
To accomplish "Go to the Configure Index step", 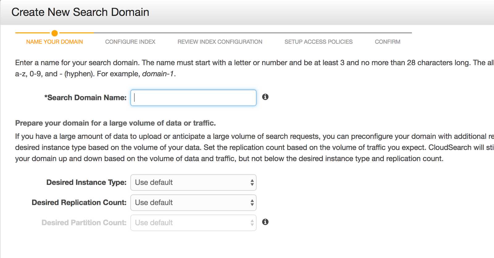I will point(130,42).
